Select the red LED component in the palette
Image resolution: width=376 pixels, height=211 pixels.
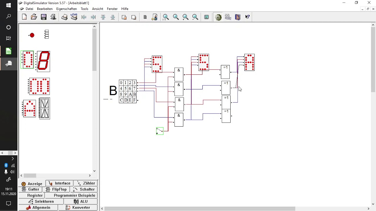(32, 35)
